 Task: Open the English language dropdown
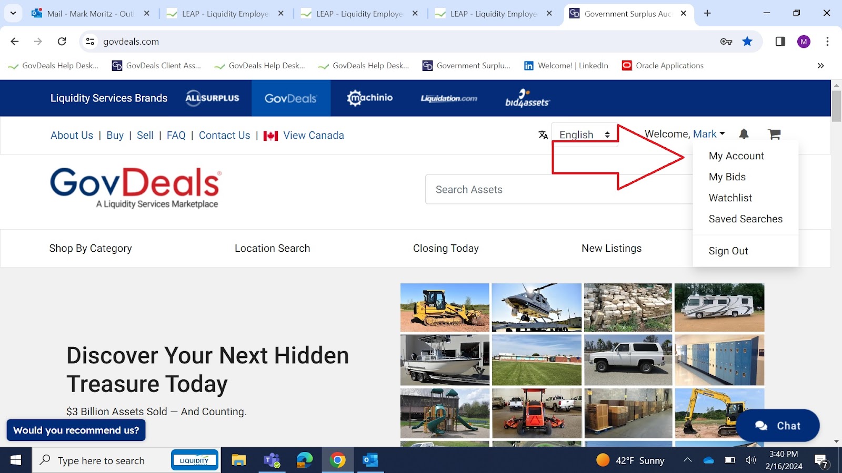click(x=584, y=135)
